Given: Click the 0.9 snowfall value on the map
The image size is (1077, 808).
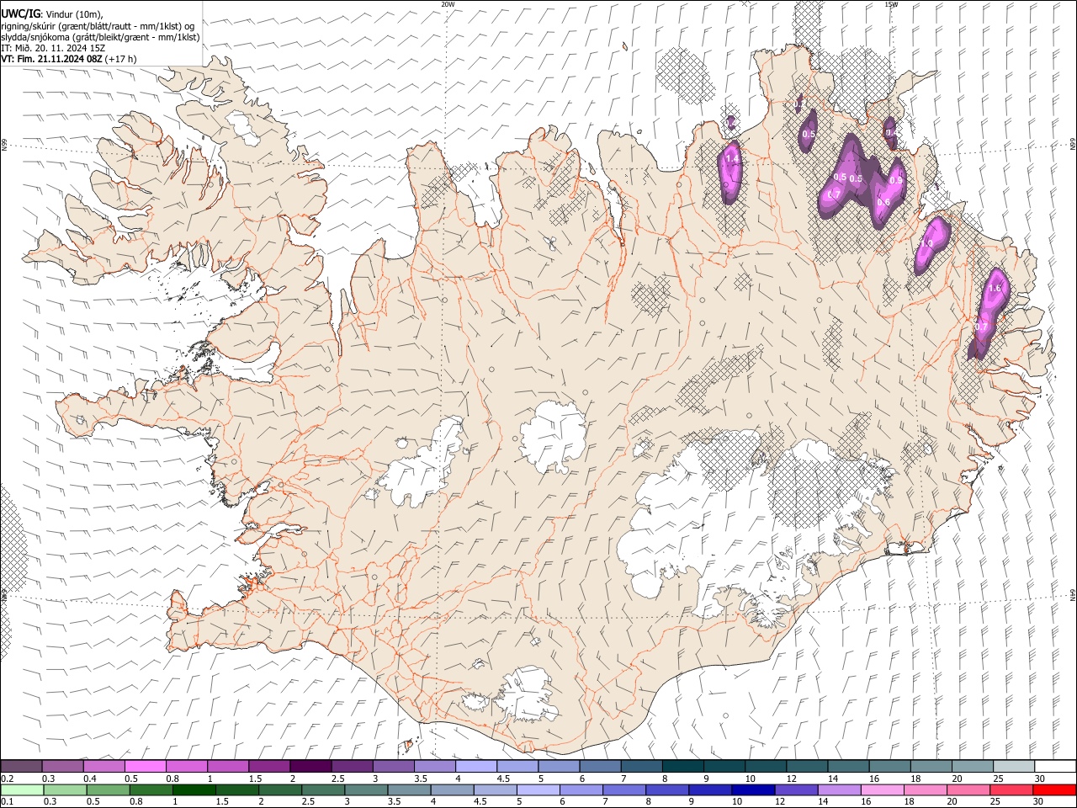Looking at the screenshot, I should click(x=896, y=180).
